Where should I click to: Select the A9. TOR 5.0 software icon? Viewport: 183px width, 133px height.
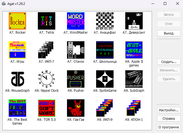tap(47, 108)
